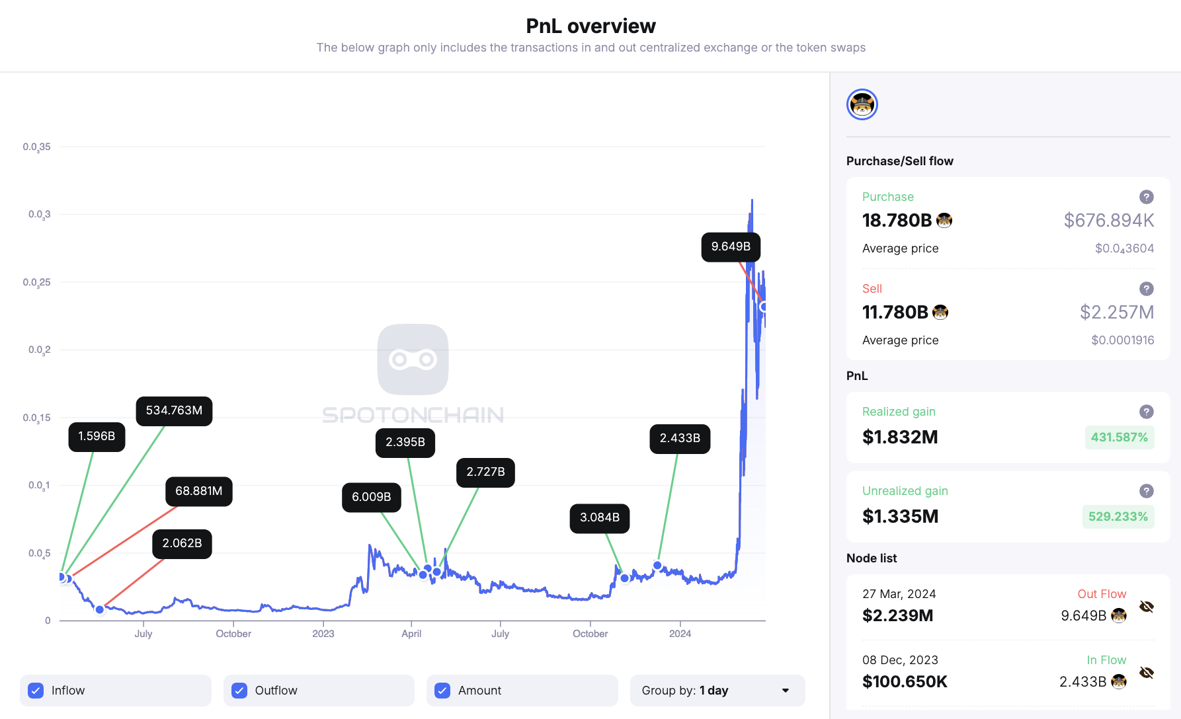Image resolution: width=1181 pixels, height=719 pixels.
Task: Uncheck the Amount option
Action: pyautogui.click(x=442, y=690)
